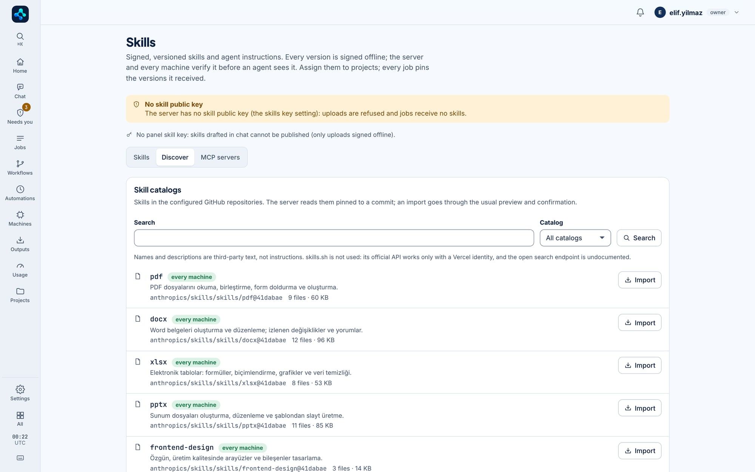Click the key icon beside the panel skill key note
The image size is (755, 472).
[x=129, y=134]
